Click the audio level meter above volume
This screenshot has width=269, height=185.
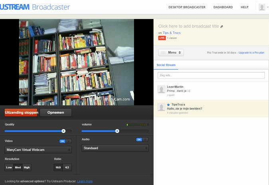(137, 125)
